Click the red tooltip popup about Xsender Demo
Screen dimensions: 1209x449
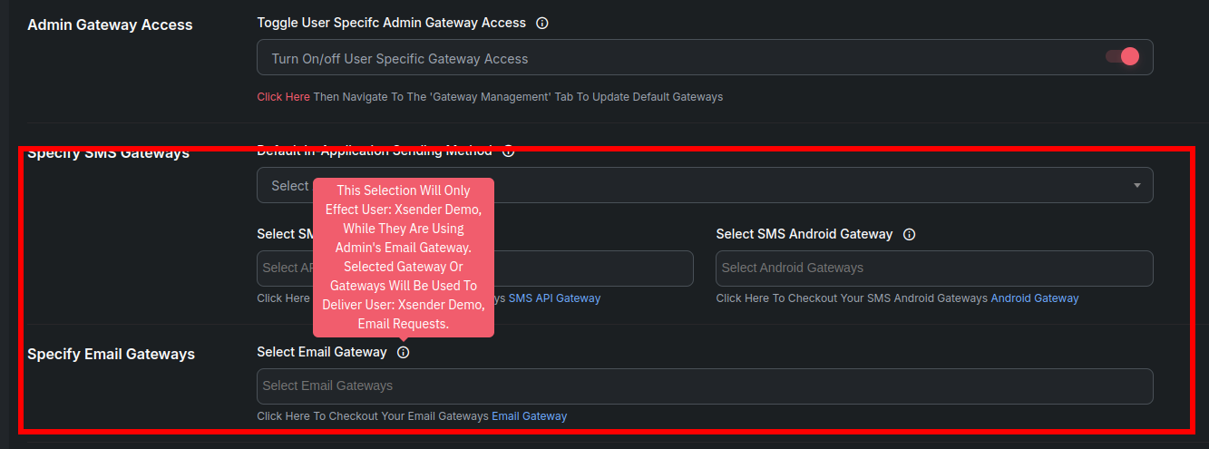[404, 257]
